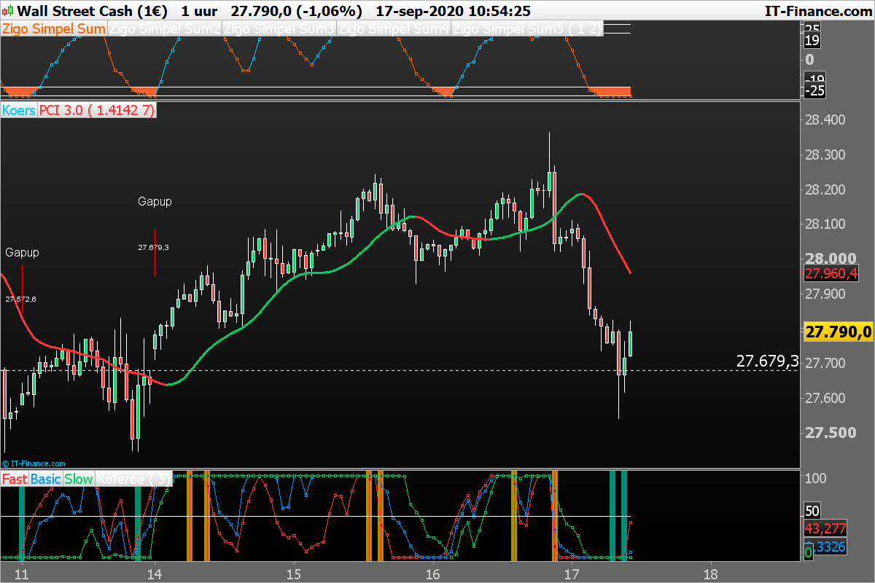This screenshot has width=875, height=583.
Task: Click the 27.600 price axis label
Action: pos(827,398)
